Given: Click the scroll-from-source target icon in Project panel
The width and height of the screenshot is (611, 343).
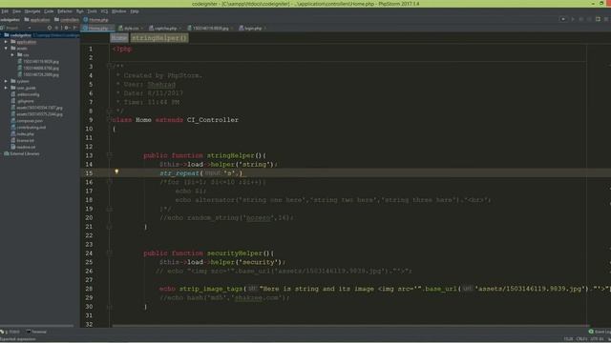Looking at the screenshot, I should [x=50, y=28].
